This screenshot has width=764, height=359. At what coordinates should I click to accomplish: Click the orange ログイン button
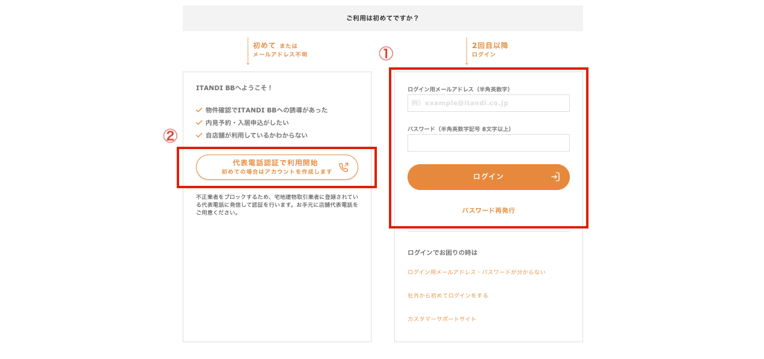488,177
